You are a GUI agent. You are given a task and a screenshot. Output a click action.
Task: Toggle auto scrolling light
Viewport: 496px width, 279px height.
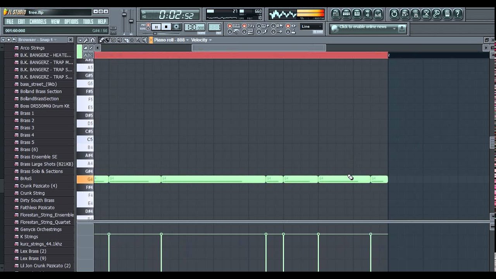273,32
